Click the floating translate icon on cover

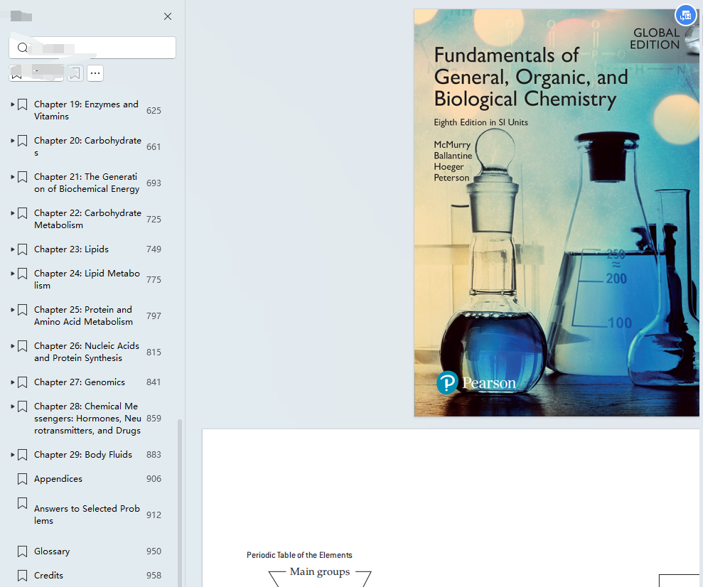(x=685, y=16)
